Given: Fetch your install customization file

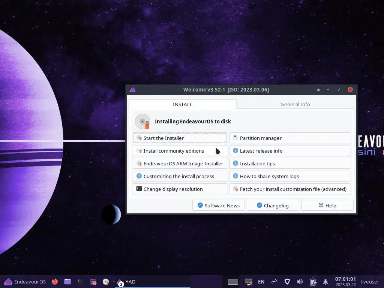Looking at the screenshot, I should click(x=289, y=189).
